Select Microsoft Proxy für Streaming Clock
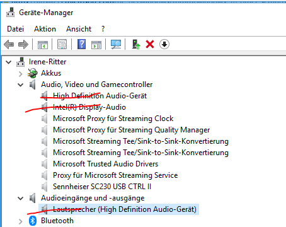This screenshot has height=227, width=286. 113,119
